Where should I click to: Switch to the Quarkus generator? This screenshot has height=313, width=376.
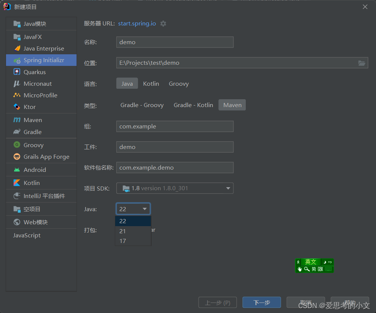pos(41,72)
